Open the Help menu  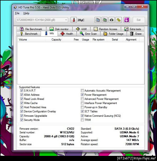pyautogui.click(x=26, y=13)
